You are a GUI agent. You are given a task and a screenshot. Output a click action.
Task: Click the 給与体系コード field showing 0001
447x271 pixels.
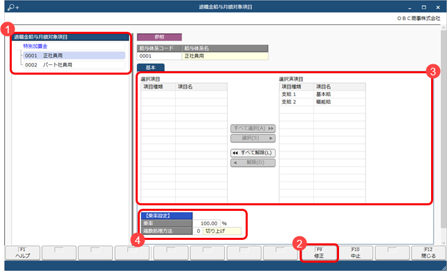click(159, 56)
